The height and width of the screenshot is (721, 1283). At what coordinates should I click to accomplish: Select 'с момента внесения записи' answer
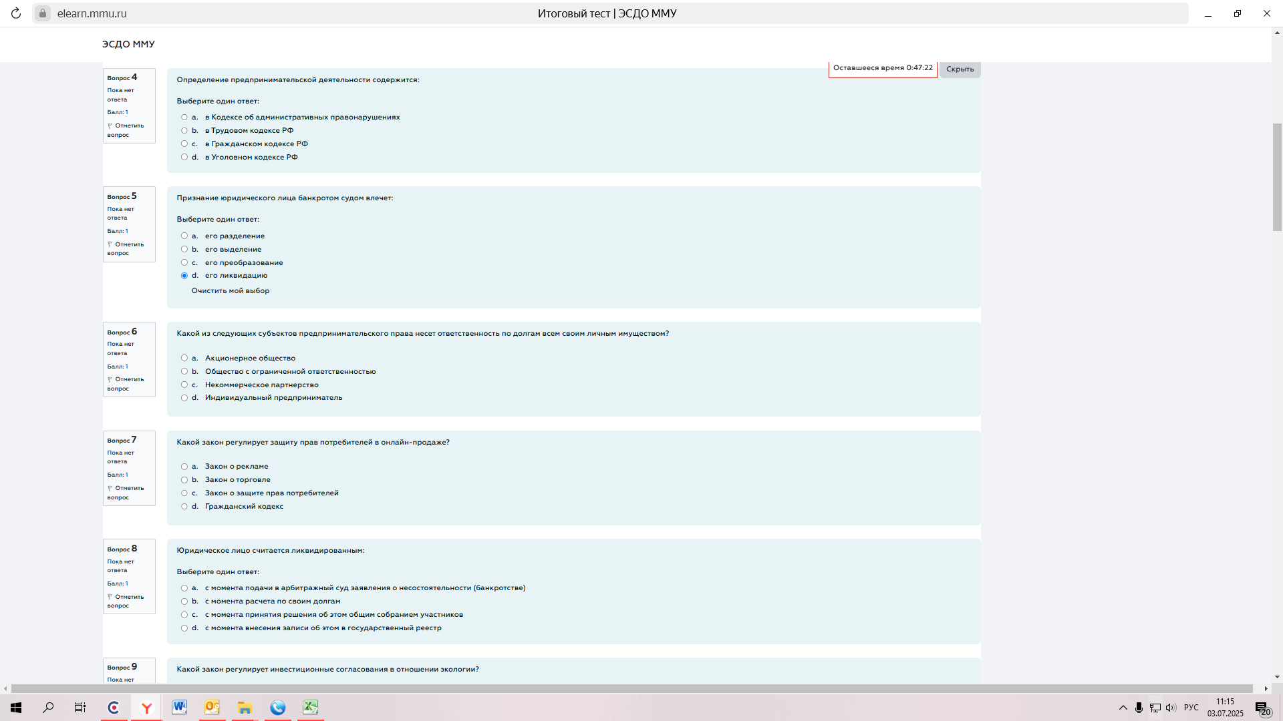184,628
